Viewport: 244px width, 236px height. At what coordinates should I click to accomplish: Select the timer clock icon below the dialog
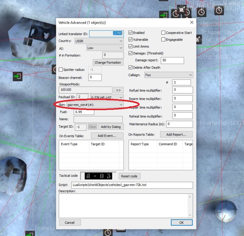108,232
